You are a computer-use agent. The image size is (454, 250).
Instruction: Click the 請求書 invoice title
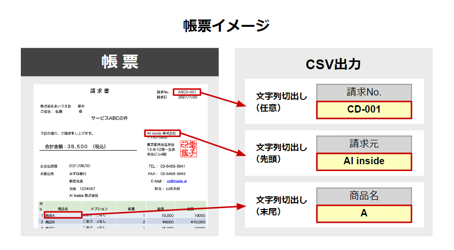tap(99, 91)
